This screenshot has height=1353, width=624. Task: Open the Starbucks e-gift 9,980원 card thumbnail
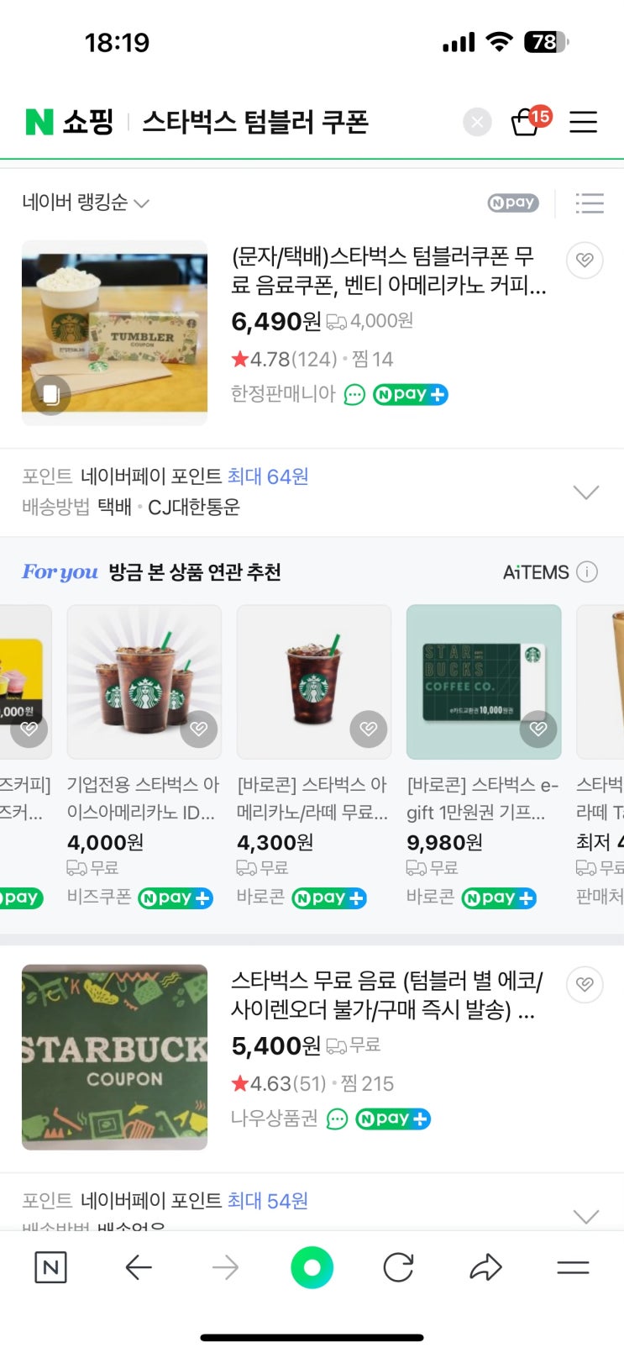(484, 682)
